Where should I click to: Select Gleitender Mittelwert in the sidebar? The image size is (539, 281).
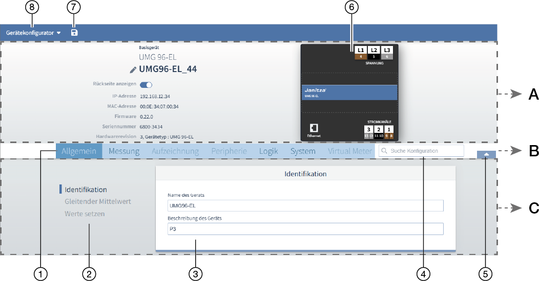[x=97, y=201]
